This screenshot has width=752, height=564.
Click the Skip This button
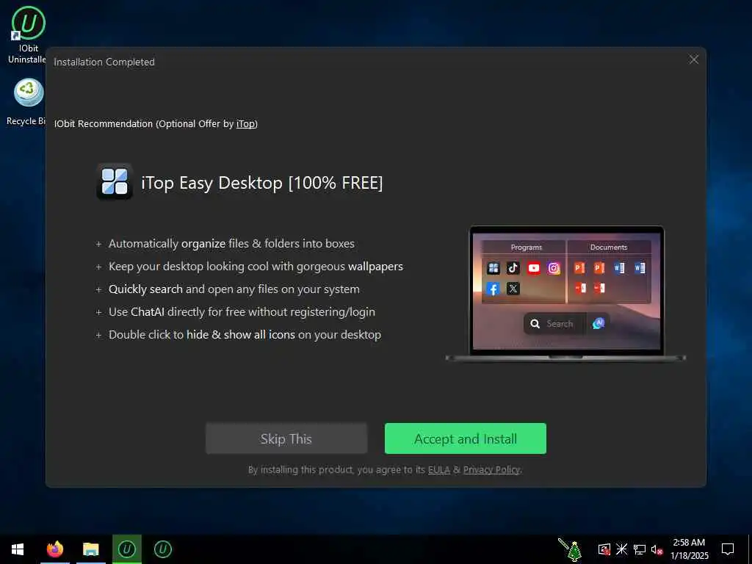tap(286, 438)
